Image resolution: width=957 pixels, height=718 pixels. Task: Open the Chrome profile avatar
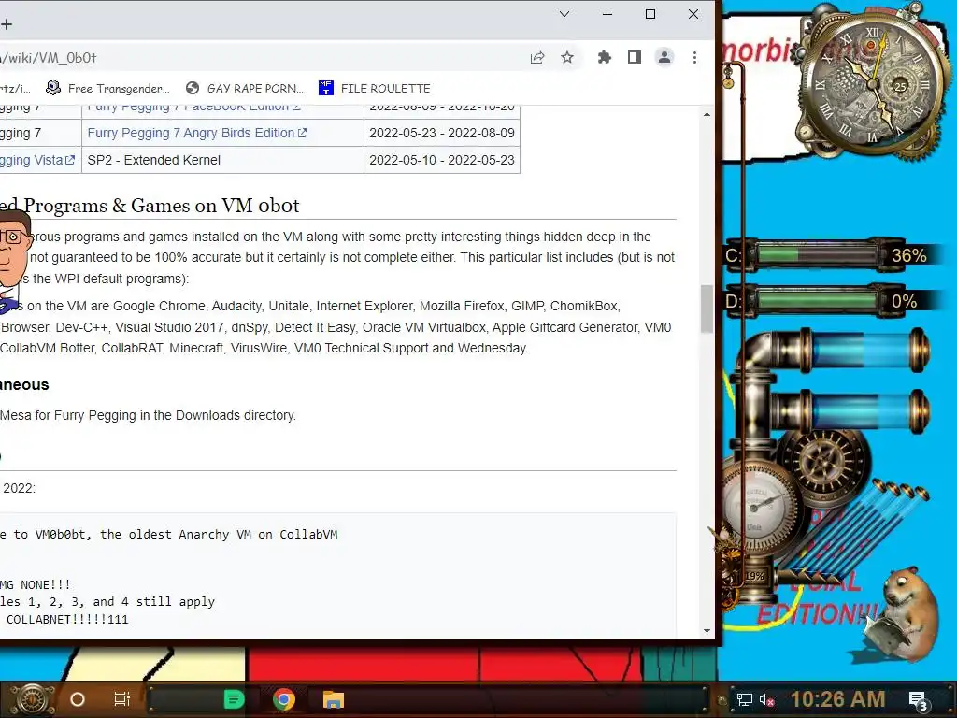(x=664, y=57)
